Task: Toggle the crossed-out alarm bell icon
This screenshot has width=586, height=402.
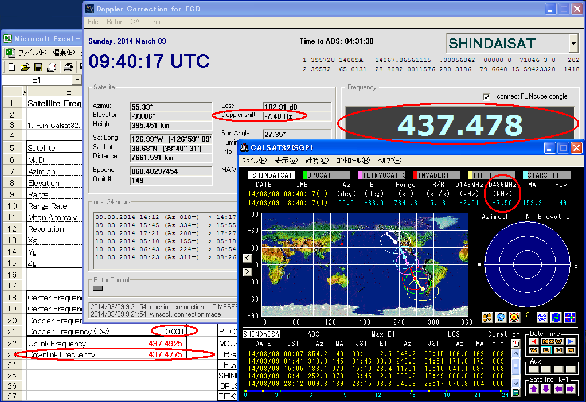Action: coord(515,318)
